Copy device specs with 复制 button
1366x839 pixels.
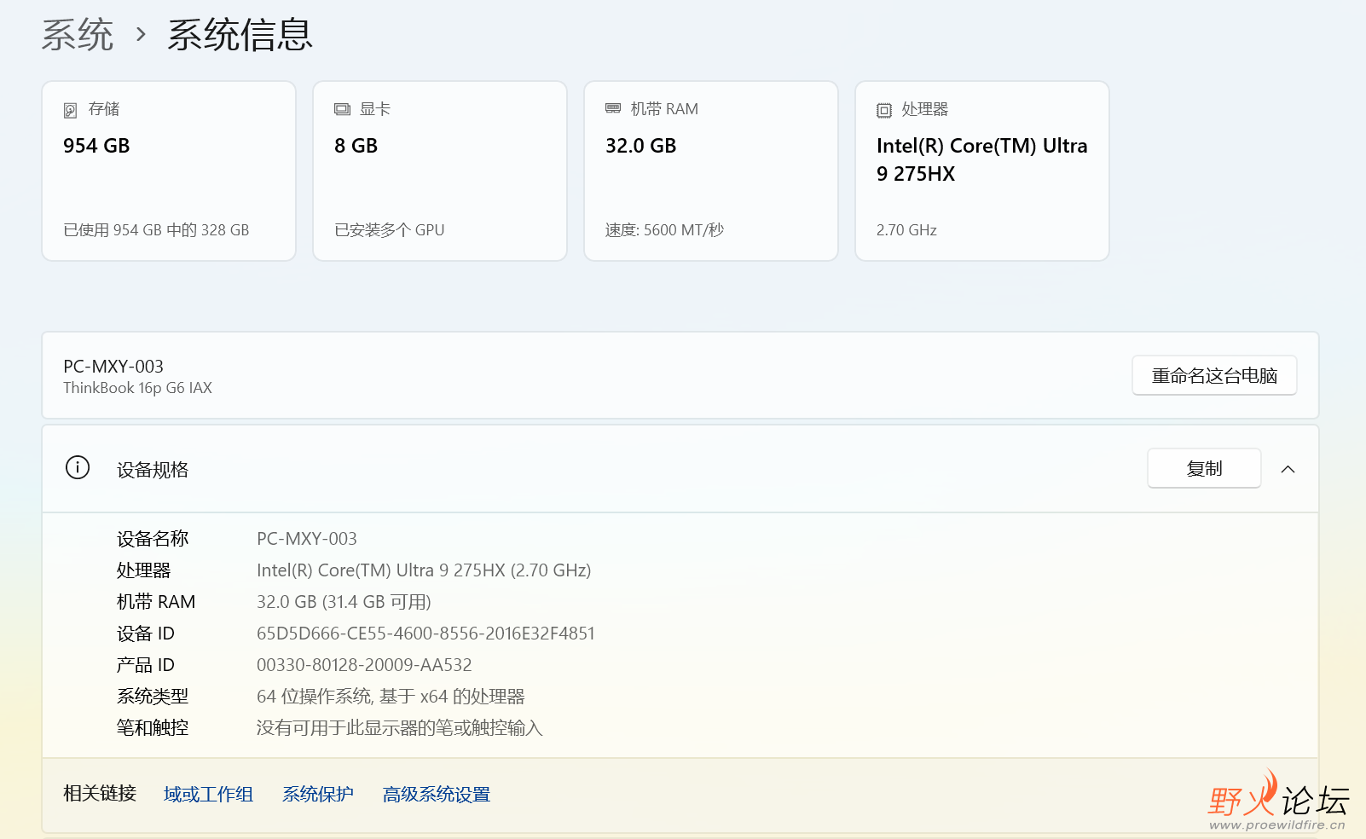(x=1204, y=468)
